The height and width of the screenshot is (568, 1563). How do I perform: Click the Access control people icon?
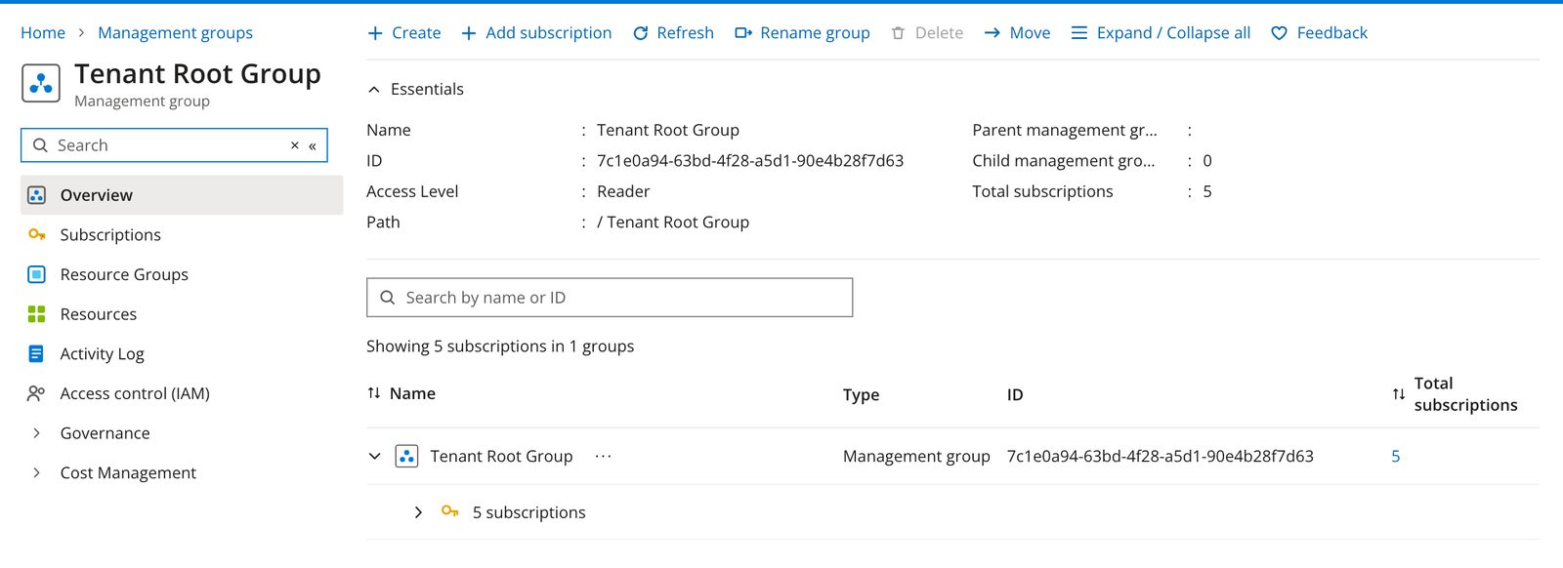36,393
